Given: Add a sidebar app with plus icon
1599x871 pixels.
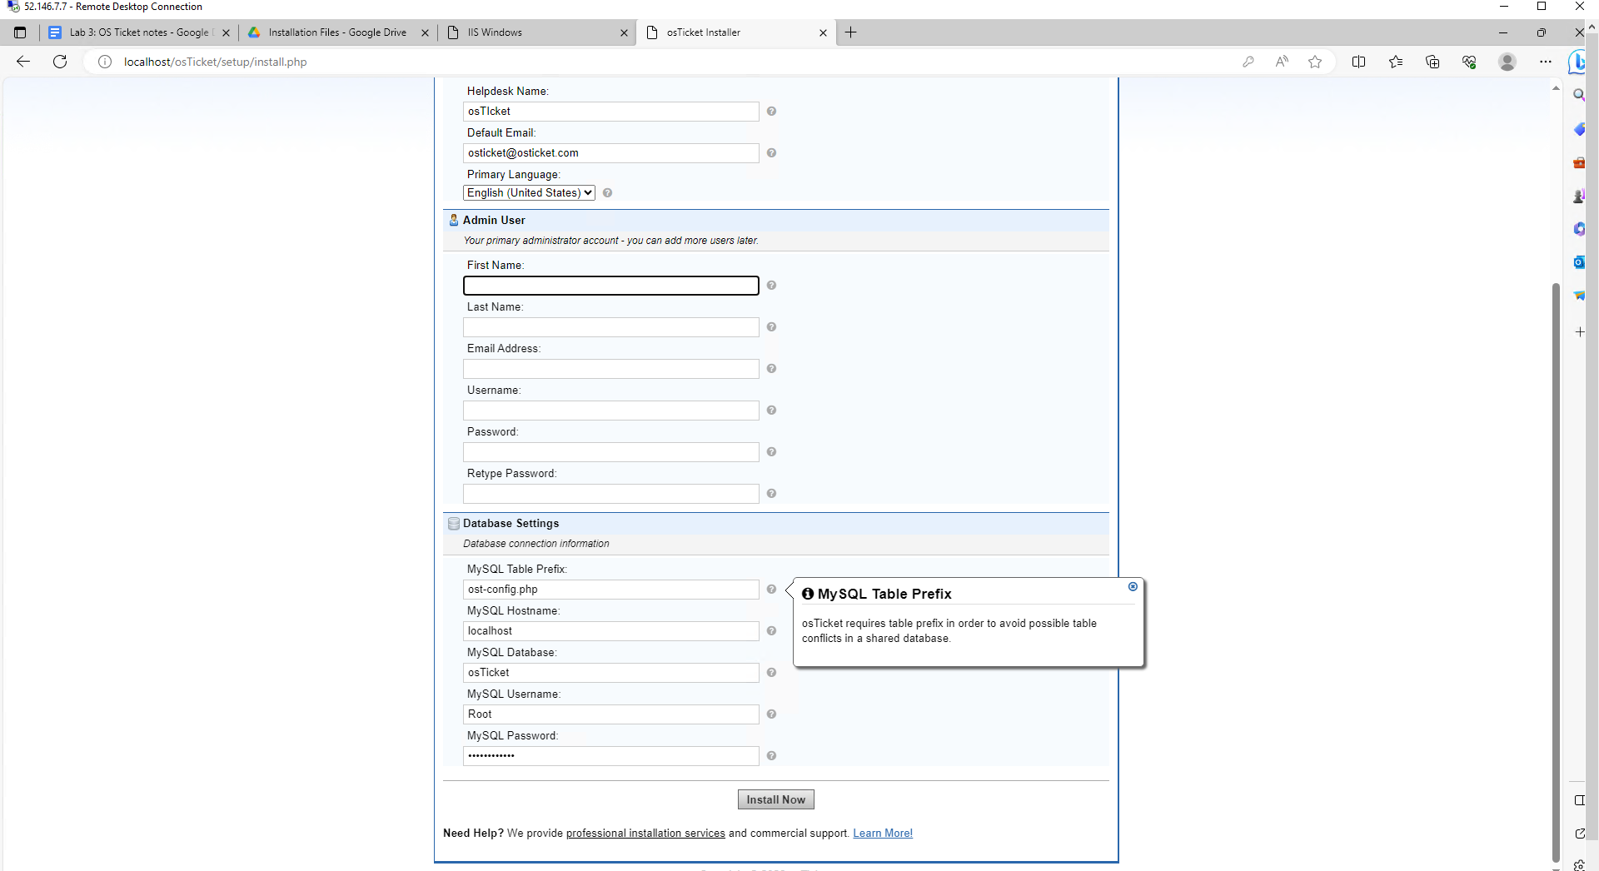Looking at the screenshot, I should tap(1579, 331).
